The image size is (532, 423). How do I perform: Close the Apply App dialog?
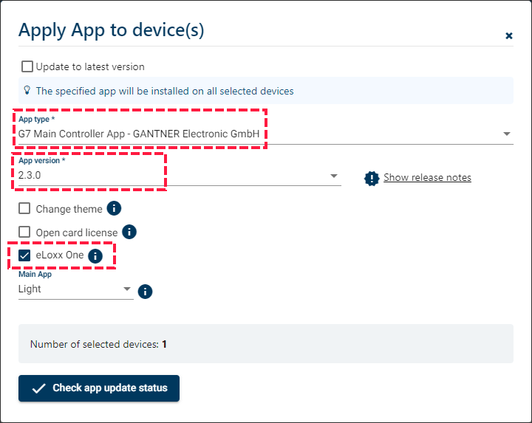508,35
